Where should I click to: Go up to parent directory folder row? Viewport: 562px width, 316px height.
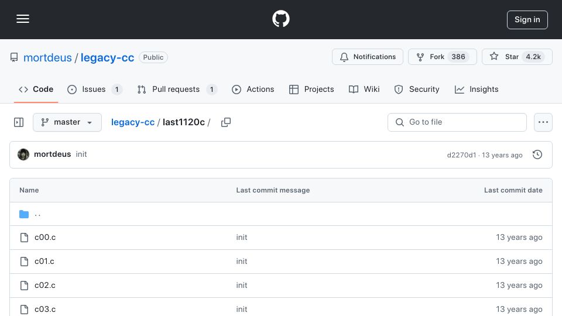tap(280, 214)
